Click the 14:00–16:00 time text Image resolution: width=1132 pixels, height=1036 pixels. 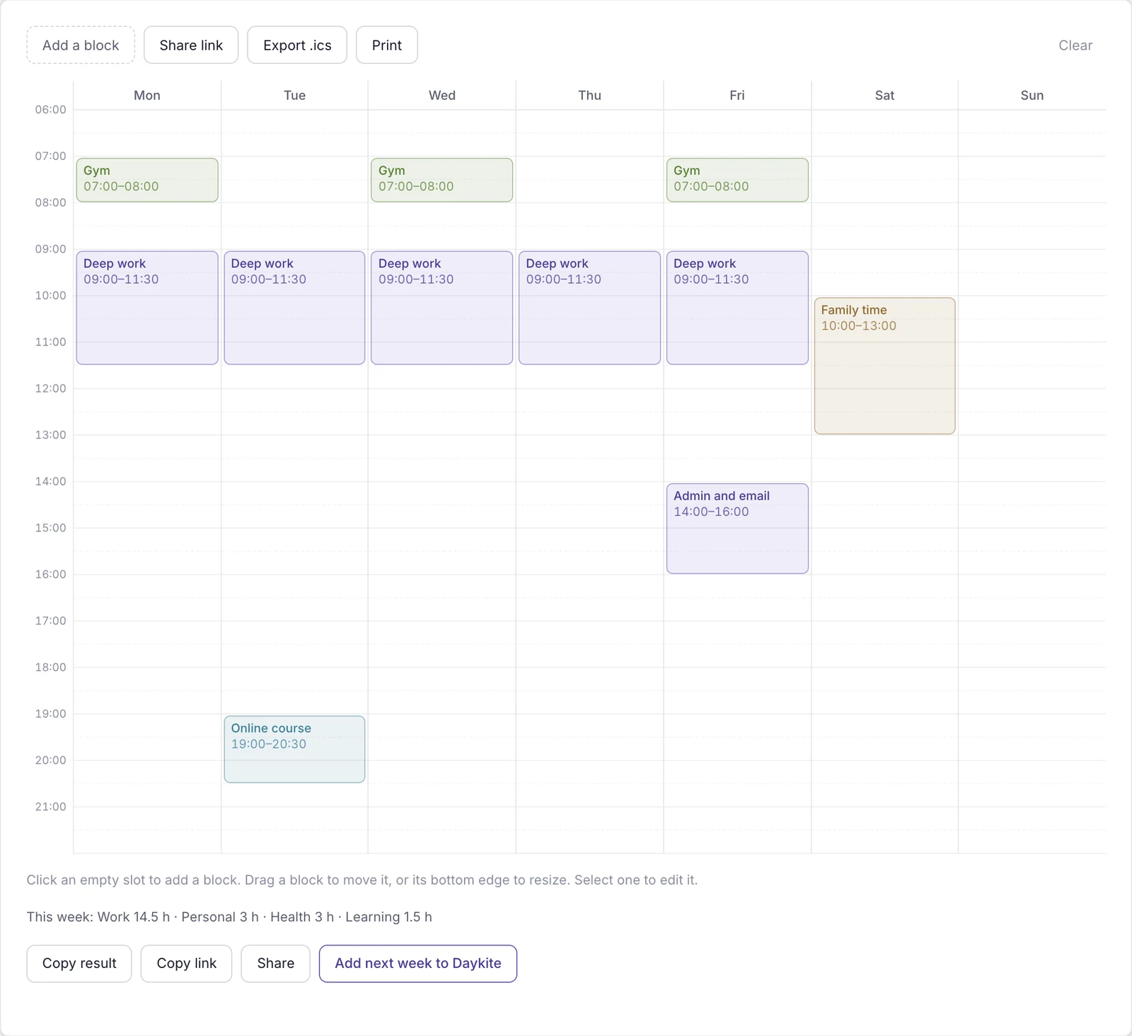coord(711,512)
